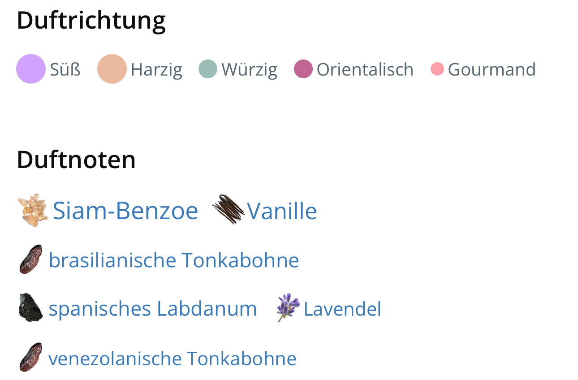Follow the venezolanische Tonkabohne link
This screenshot has height=380, width=578.
click(172, 358)
